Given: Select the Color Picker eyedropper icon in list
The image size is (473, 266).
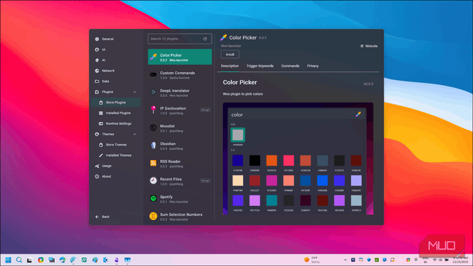Looking at the screenshot, I should 153,57.
